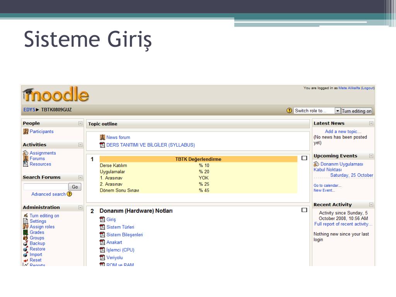Image resolution: width=396 pixels, height=297 pixels.
Task: Click the search forums text field
Action: pyautogui.click(x=46, y=187)
